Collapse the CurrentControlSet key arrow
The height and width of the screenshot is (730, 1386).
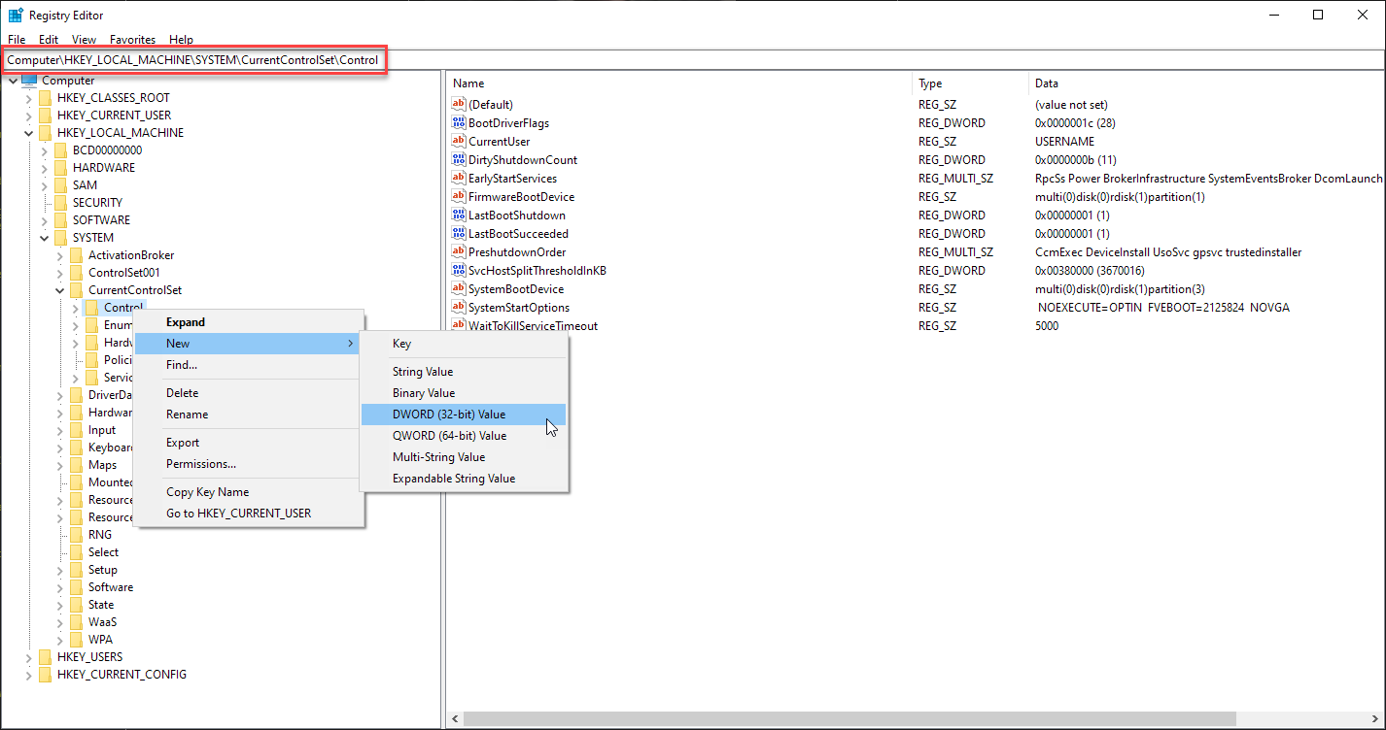[59, 290]
